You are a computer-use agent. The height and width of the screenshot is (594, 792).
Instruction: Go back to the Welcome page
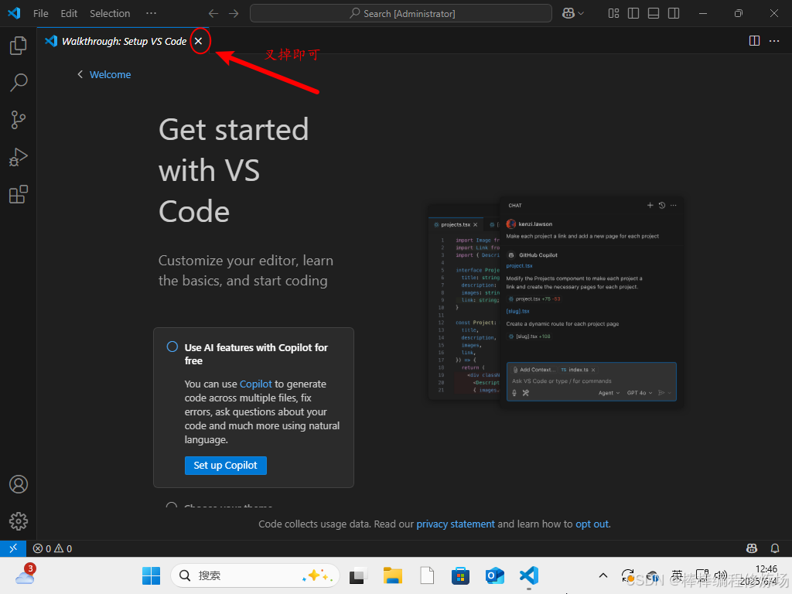pyautogui.click(x=104, y=75)
